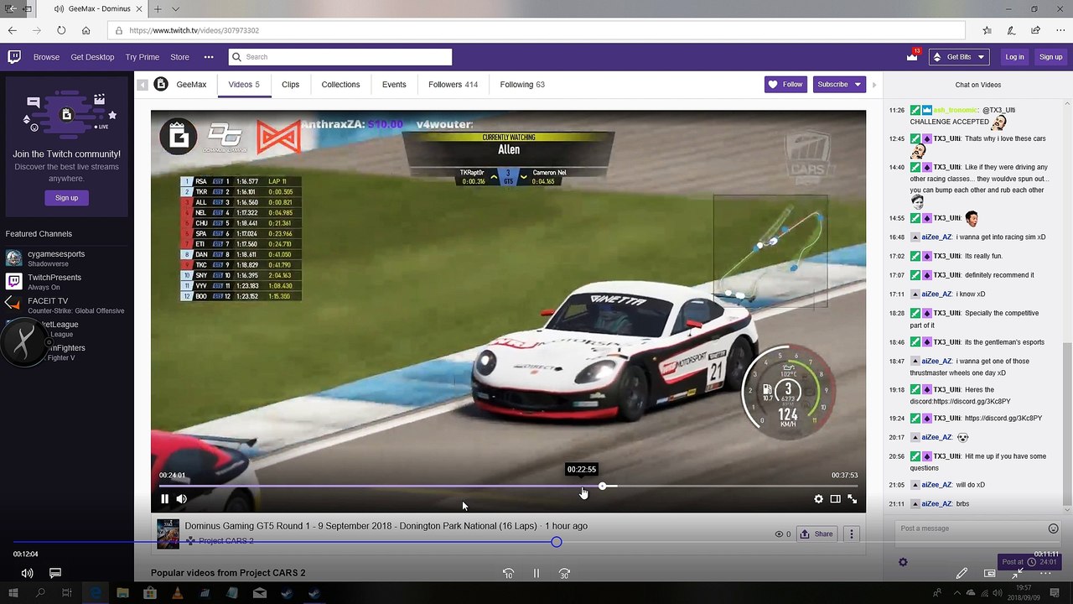
Task: Open the Edge browser from taskbar
Action: (x=95, y=593)
